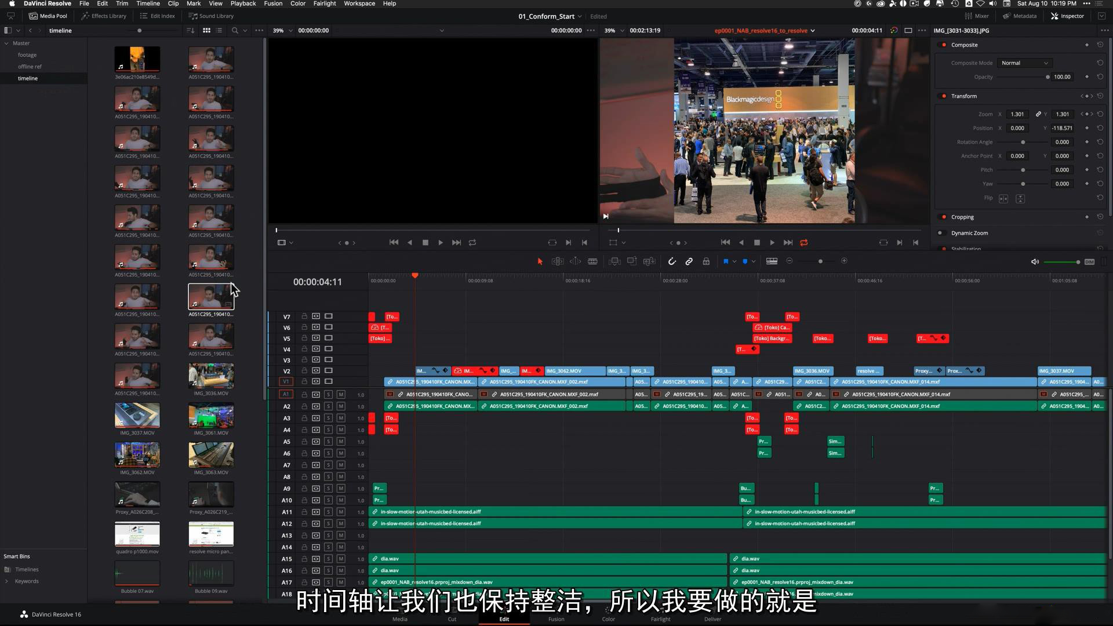
Task: Mute audio track A3
Action: click(x=341, y=418)
